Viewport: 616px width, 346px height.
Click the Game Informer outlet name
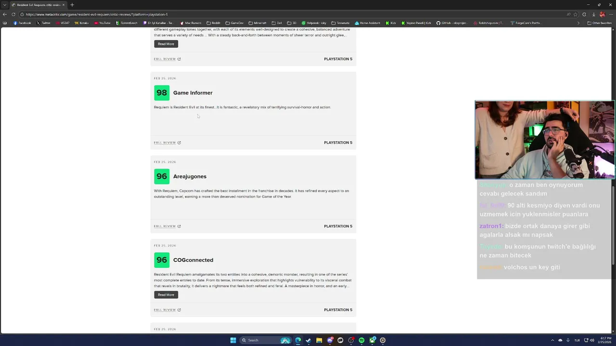(x=192, y=93)
